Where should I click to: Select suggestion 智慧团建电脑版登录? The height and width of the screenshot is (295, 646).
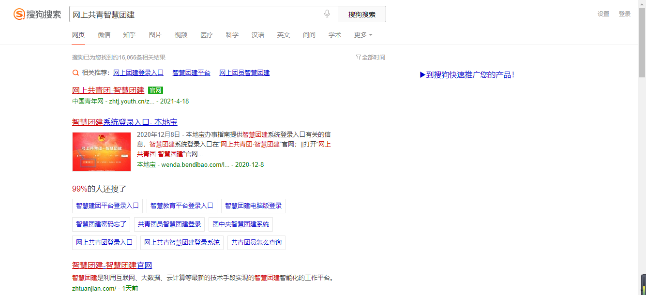pyautogui.click(x=254, y=206)
